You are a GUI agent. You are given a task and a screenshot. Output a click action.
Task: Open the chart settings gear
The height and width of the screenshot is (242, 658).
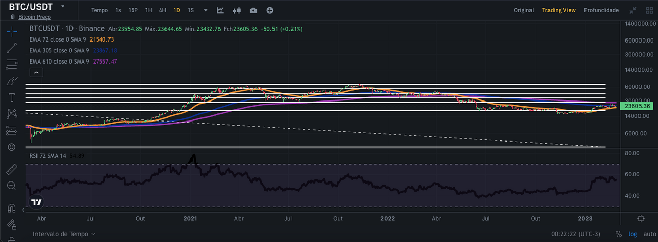point(641,219)
